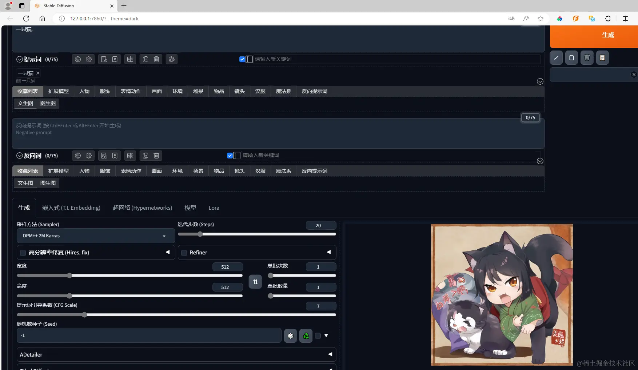This screenshot has height=370, width=638.
Task: Toggle the checkbox beside 提示词 keyword input
Action: pyautogui.click(x=242, y=59)
